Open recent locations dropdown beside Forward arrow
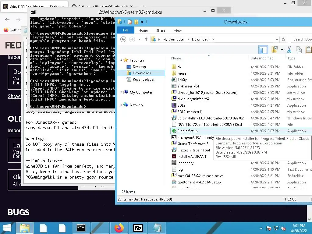The image size is (312, 234). [x=140, y=39]
